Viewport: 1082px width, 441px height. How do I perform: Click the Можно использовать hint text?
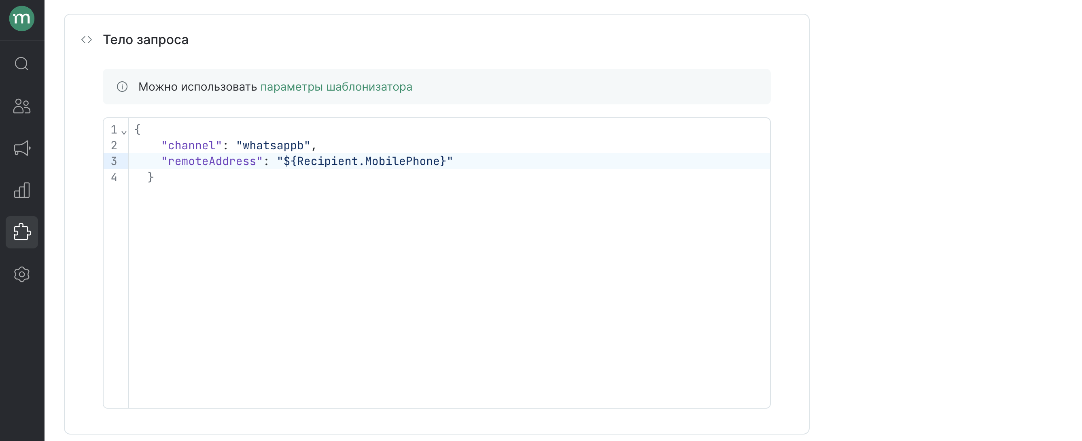tap(197, 87)
